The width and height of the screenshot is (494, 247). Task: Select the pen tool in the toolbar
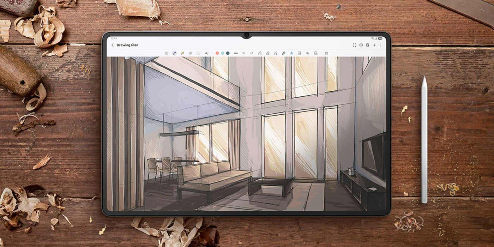[x=174, y=53]
